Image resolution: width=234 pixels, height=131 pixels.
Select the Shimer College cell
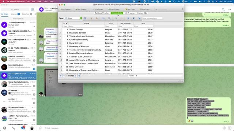click(86, 29)
